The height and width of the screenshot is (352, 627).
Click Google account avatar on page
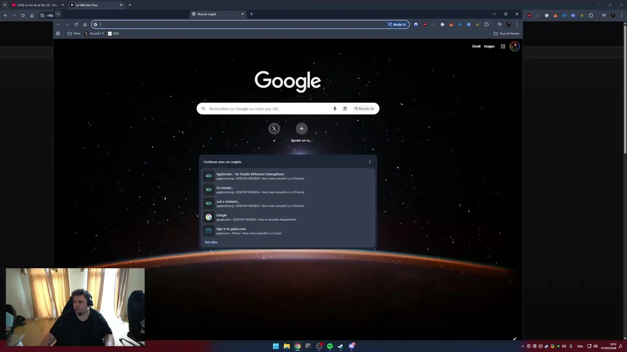[514, 46]
